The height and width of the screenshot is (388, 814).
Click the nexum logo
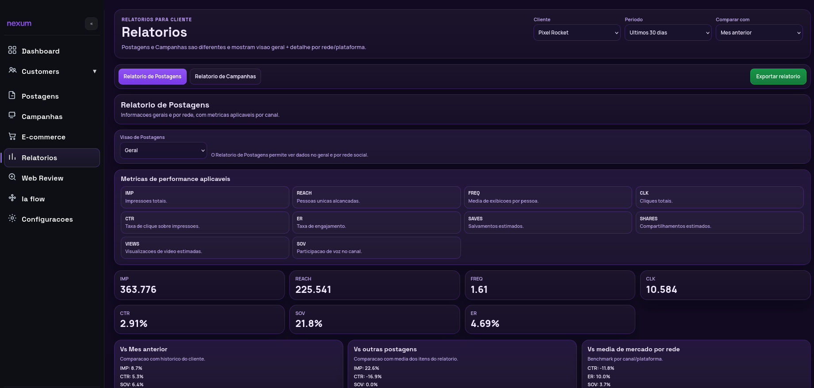click(19, 23)
